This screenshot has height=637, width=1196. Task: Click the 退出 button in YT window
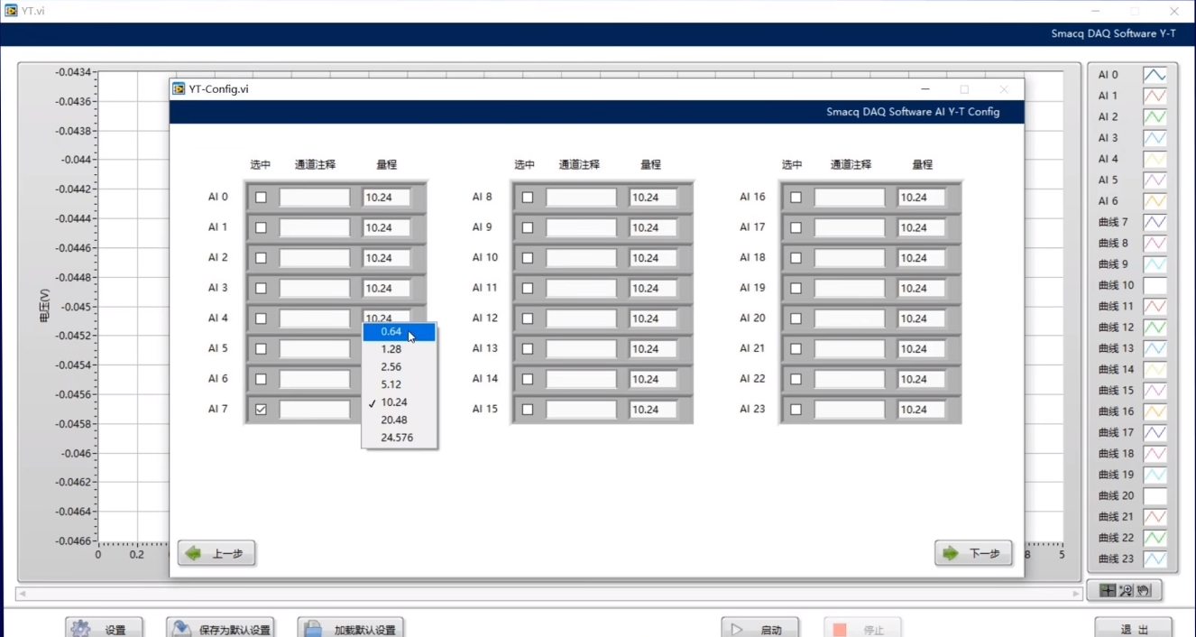[x=1134, y=629]
